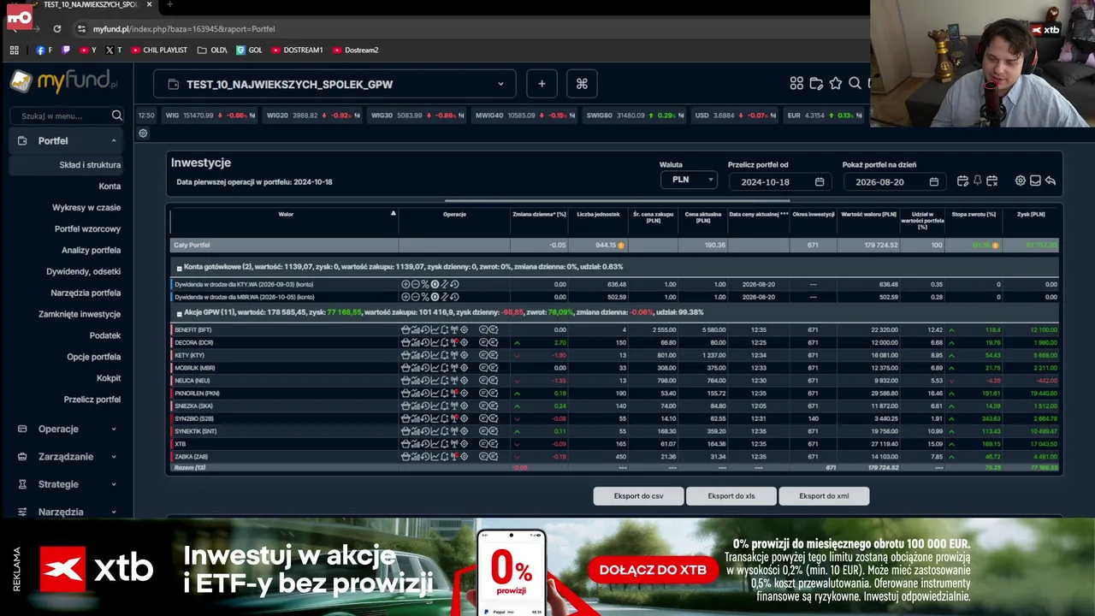Click the plus button next to the portfolio selector

pyautogui.click(x=542, y=84)
